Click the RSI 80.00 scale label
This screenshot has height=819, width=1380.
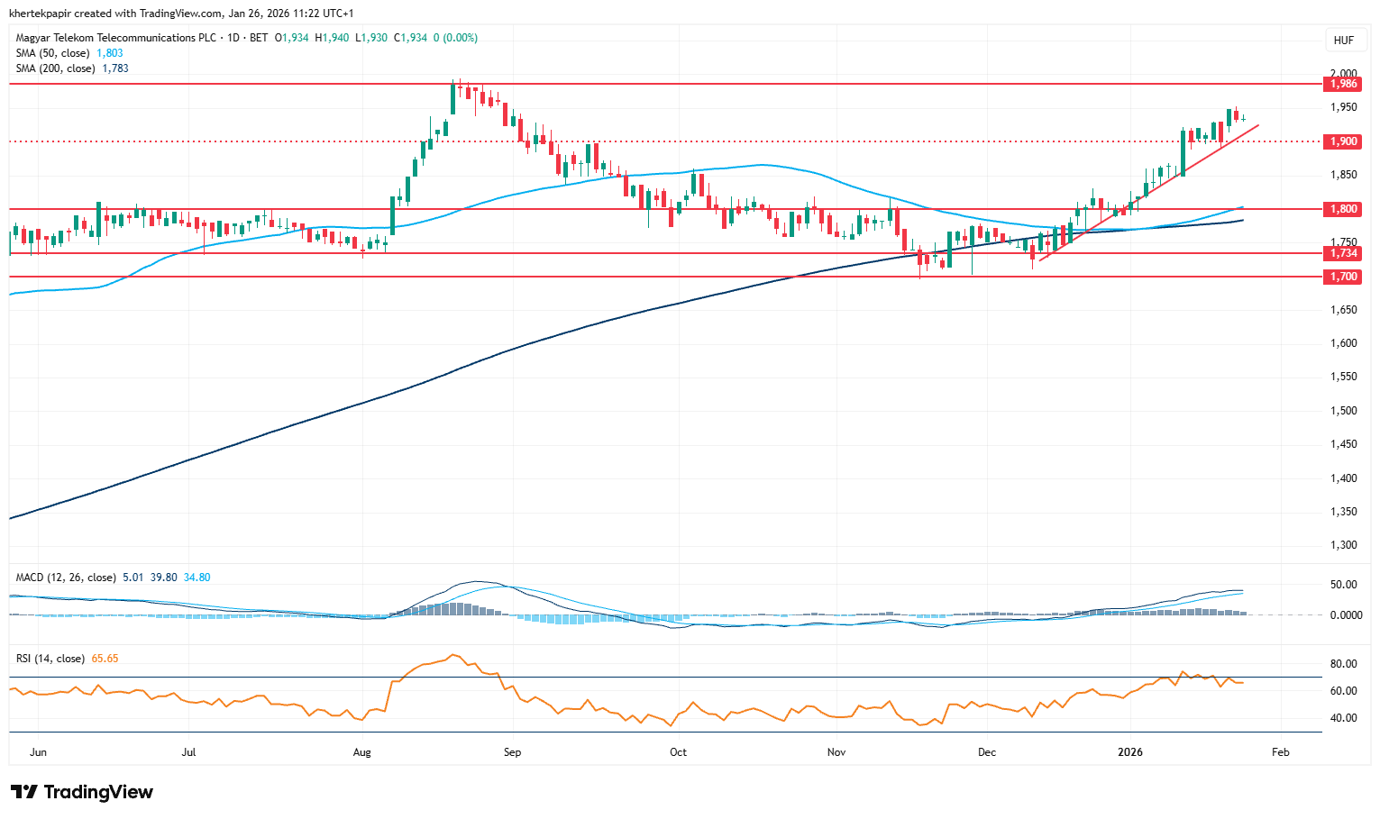pos(1343,664)
